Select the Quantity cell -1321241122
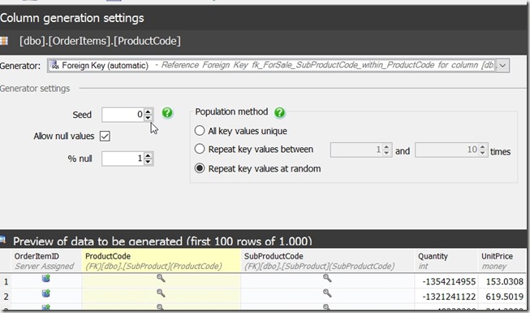Image resolution: width=530 pixels, height=313 pixels. coord(446,297)
